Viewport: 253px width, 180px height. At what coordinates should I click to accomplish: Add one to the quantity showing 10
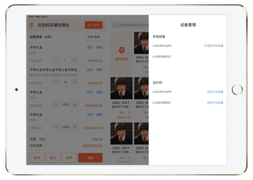click(x=75, y=82)
